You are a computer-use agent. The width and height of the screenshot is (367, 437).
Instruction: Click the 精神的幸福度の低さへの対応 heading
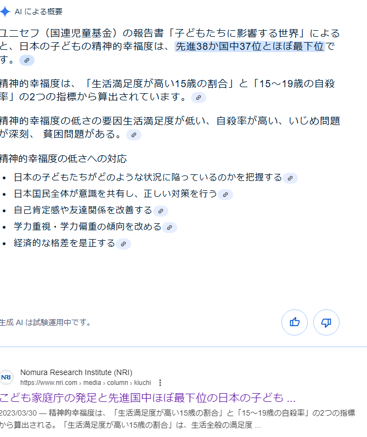pos(63,159)
